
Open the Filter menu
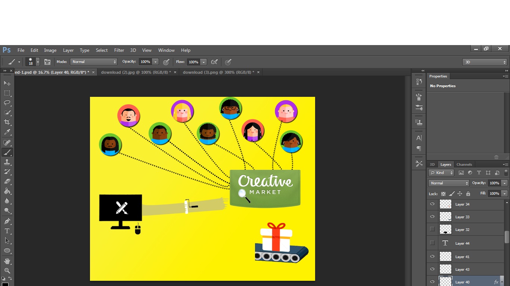coord(119,50)
